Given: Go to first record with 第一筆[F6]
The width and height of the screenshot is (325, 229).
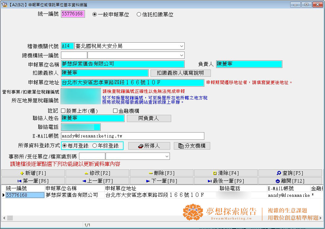Looking at the screenshot, I should point(33,181).
